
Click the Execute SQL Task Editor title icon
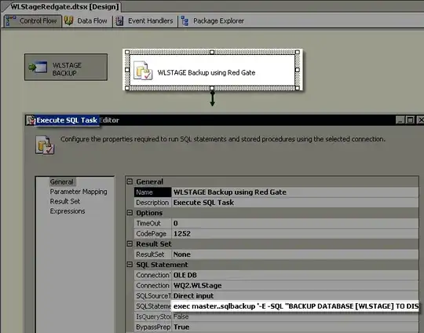[31, 120]
